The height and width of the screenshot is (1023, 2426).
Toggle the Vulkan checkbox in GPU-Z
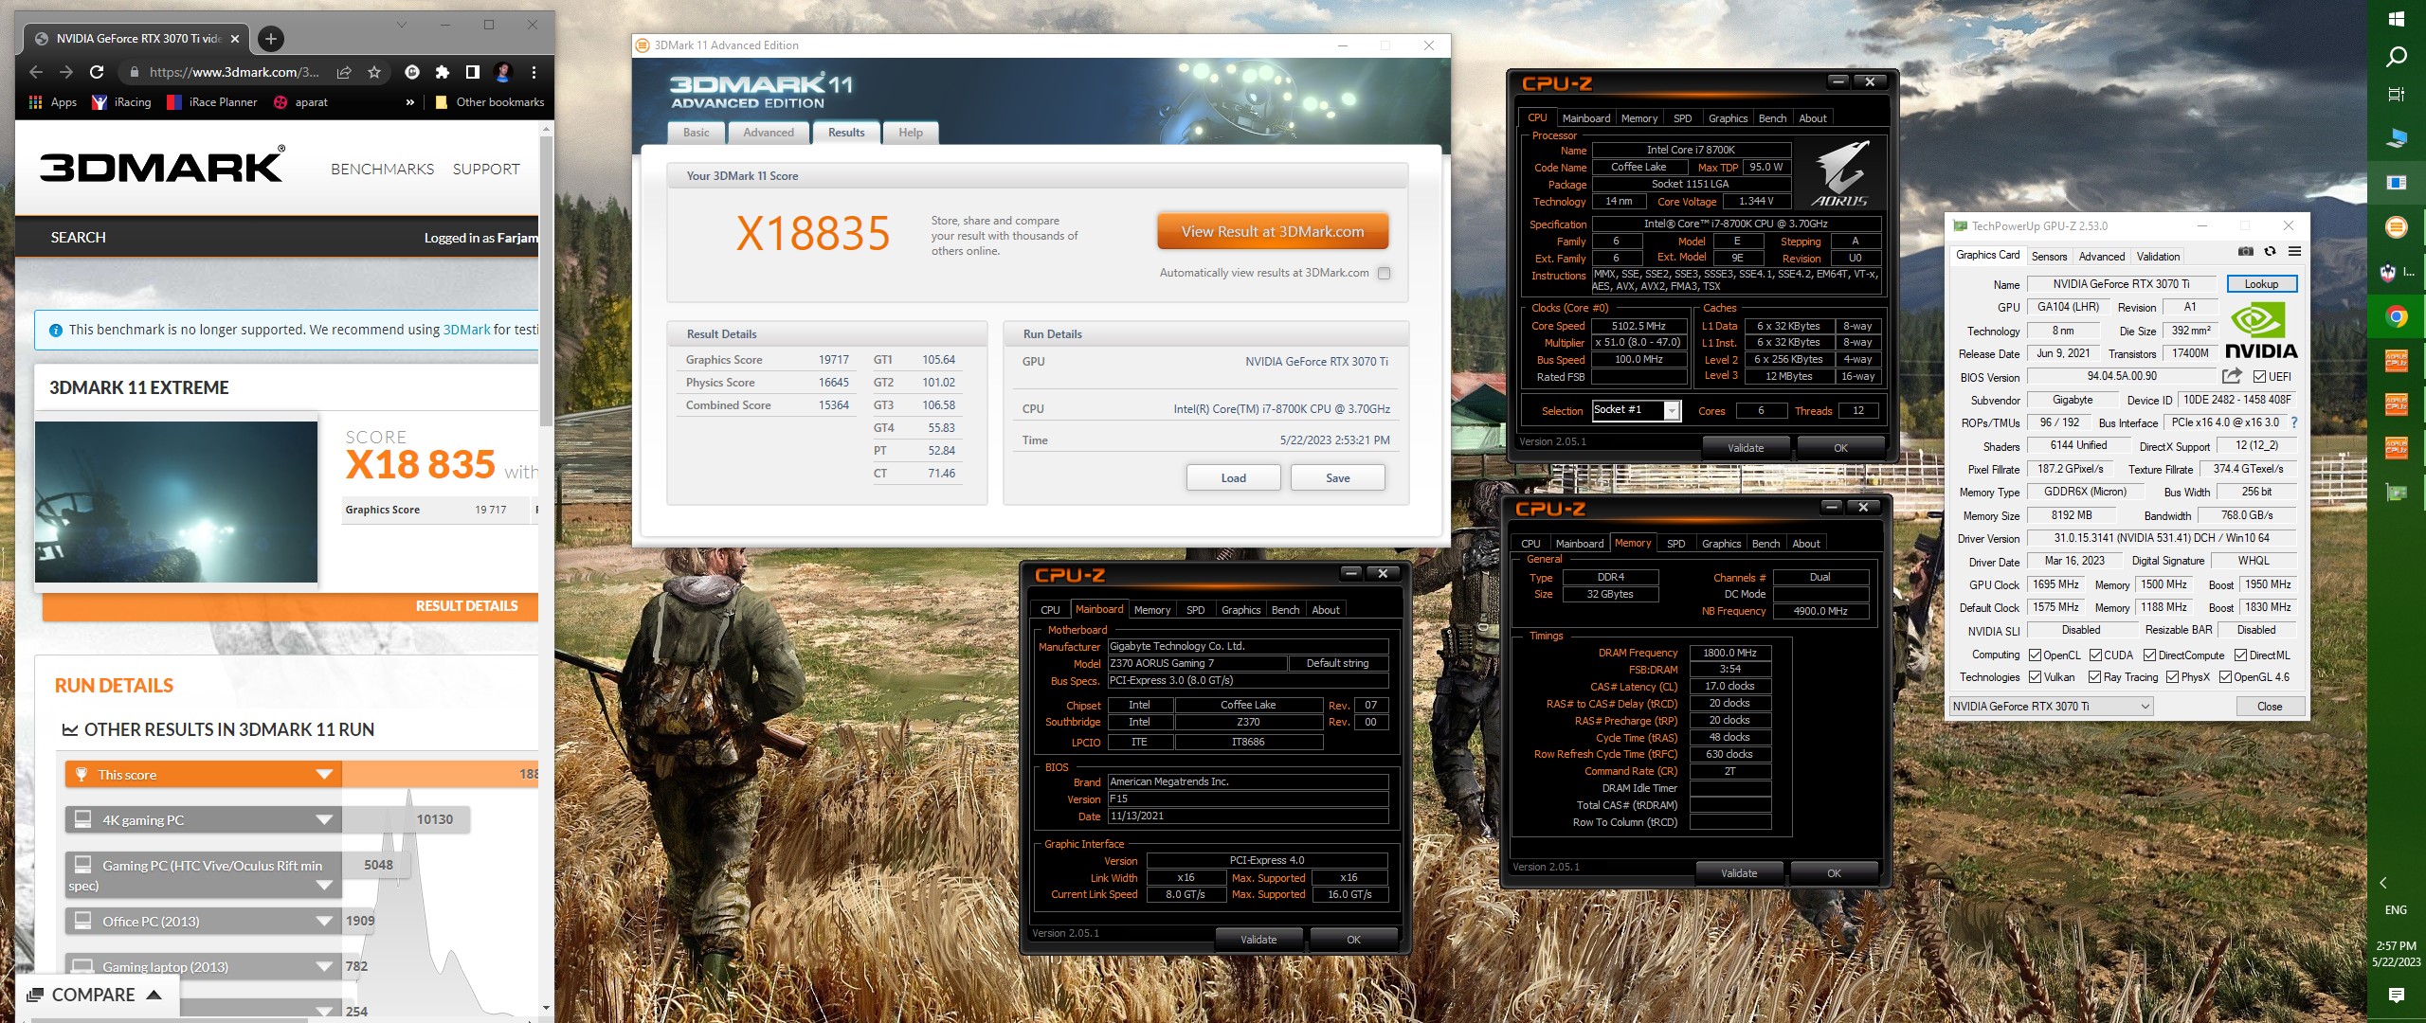[2035, 676]
